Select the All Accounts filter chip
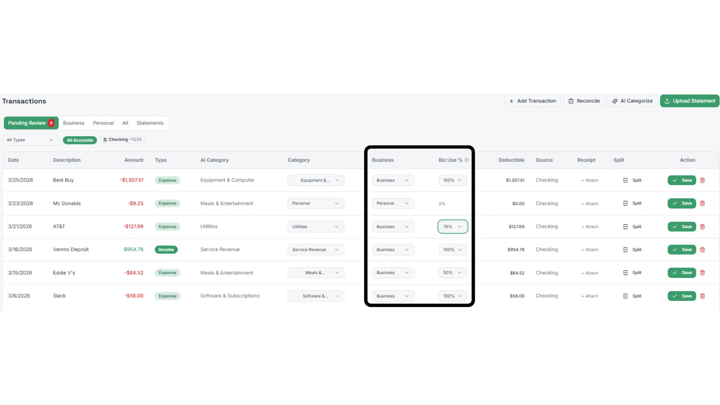This screenshot has width=720, height=405. (x=80, y=140)
